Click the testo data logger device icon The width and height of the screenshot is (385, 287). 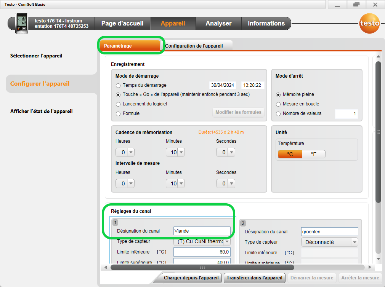coord(22,23)
